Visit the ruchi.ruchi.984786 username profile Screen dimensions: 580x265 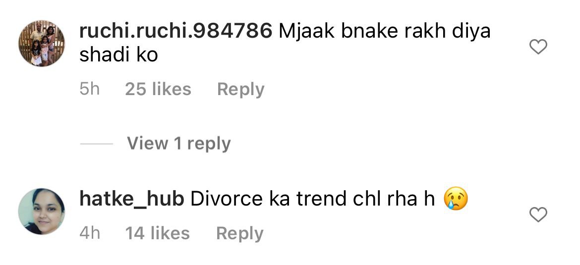175,31
